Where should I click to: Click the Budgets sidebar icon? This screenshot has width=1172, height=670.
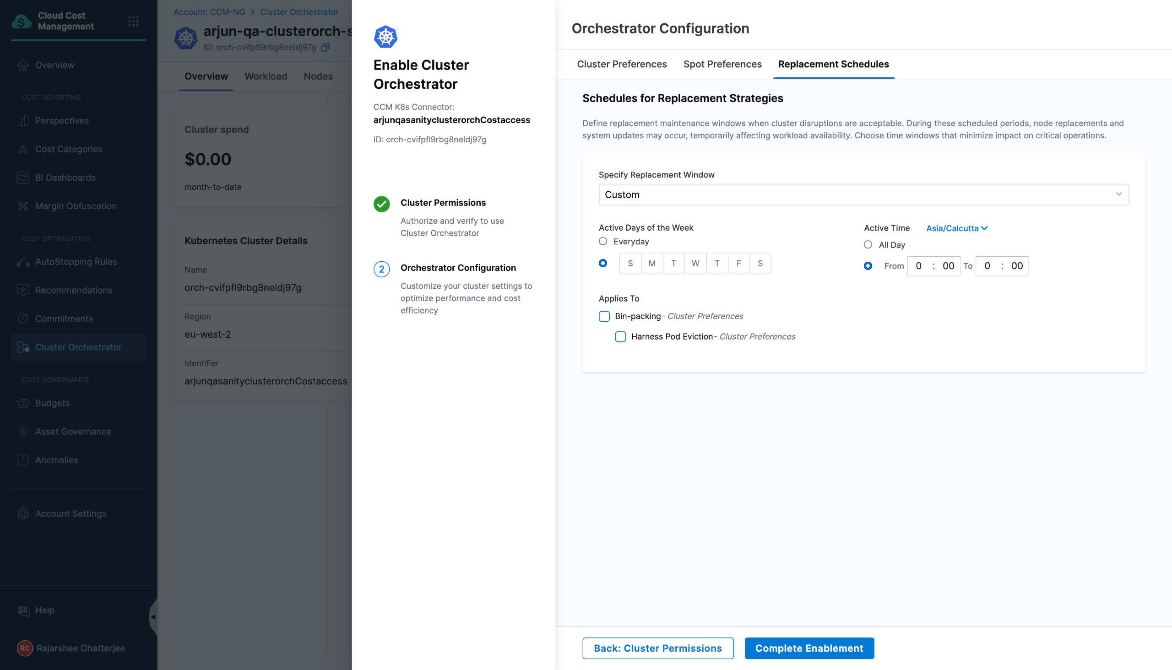coord(23,403)
